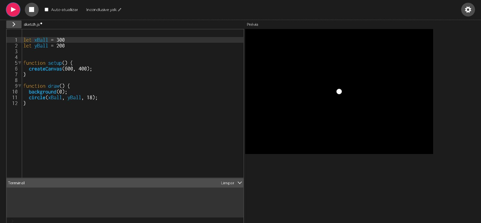Click the white ball in the preview
Image resolution: width=481 pixels, height=223 pixels.
[x=339, y=91]
